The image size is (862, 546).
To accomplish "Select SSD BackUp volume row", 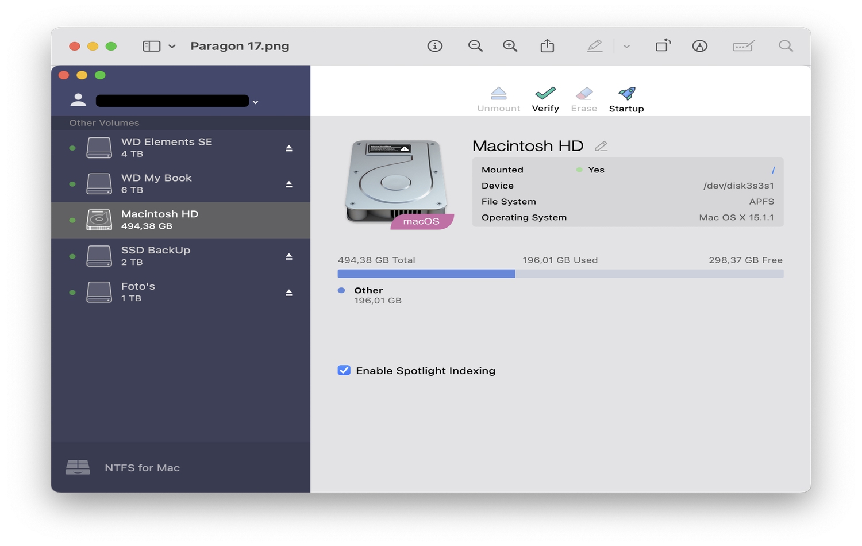I will [x=180, y=256].
